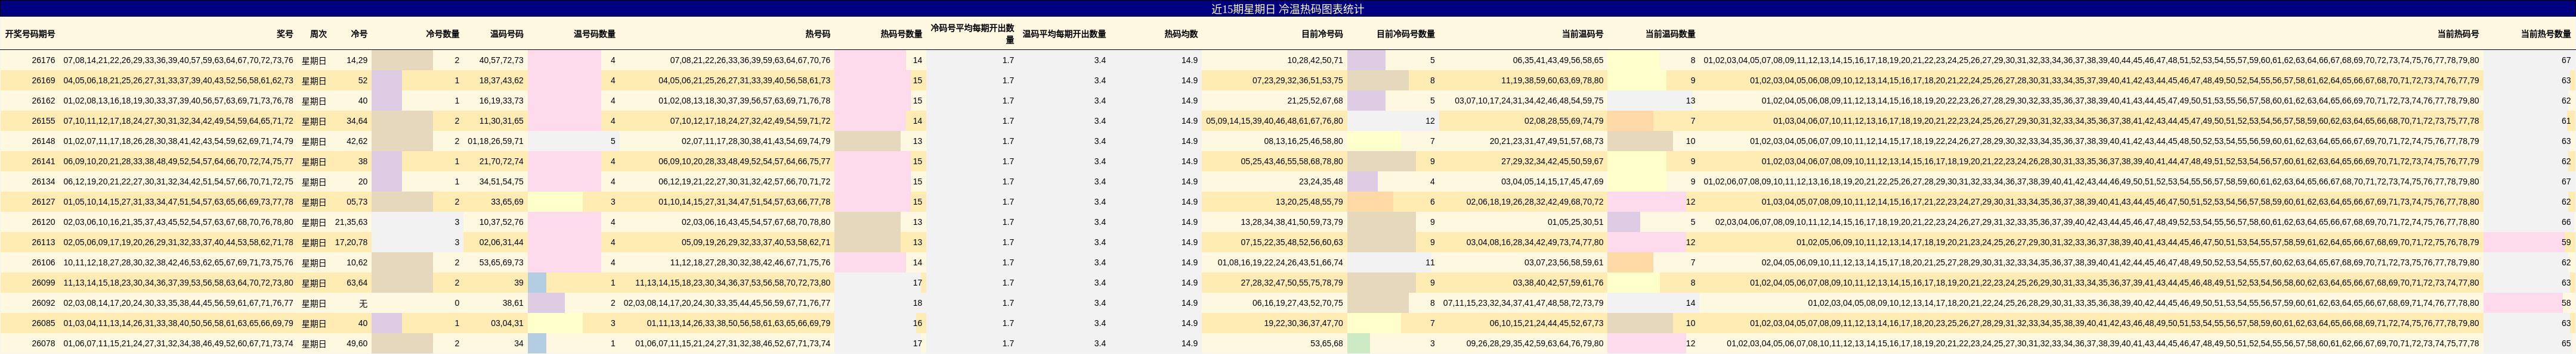The height and width of the screenshot is (354, 2576).
Task: Click the 热码均数 column header
Action: (1181, 34)
